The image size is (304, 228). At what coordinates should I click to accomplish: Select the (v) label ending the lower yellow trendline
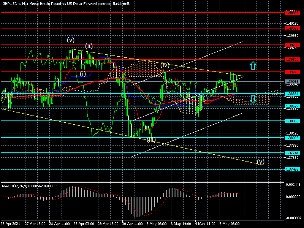pos(261,161)
